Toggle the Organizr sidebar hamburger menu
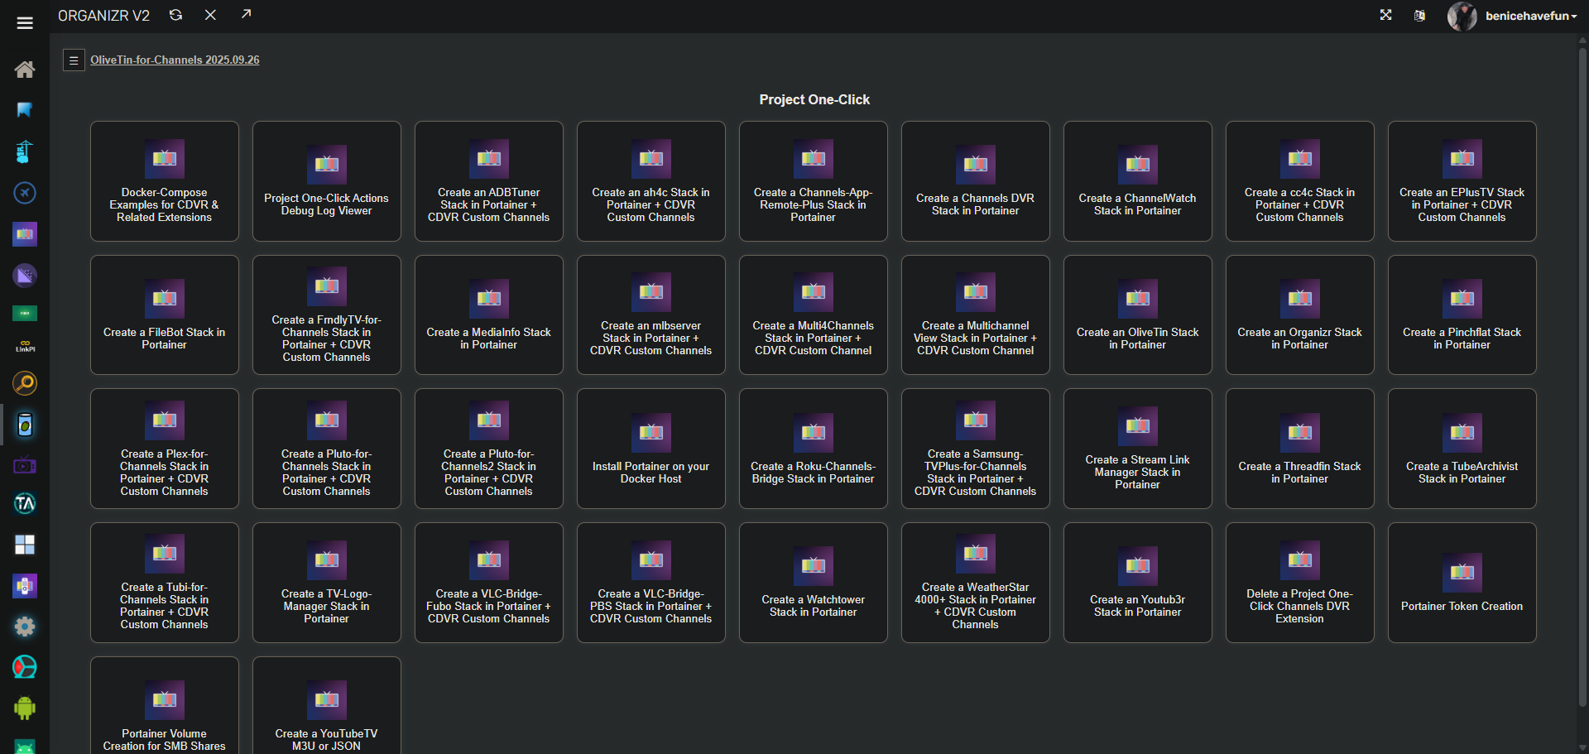This screenshot has height=754, width=1589. (25, 22)
